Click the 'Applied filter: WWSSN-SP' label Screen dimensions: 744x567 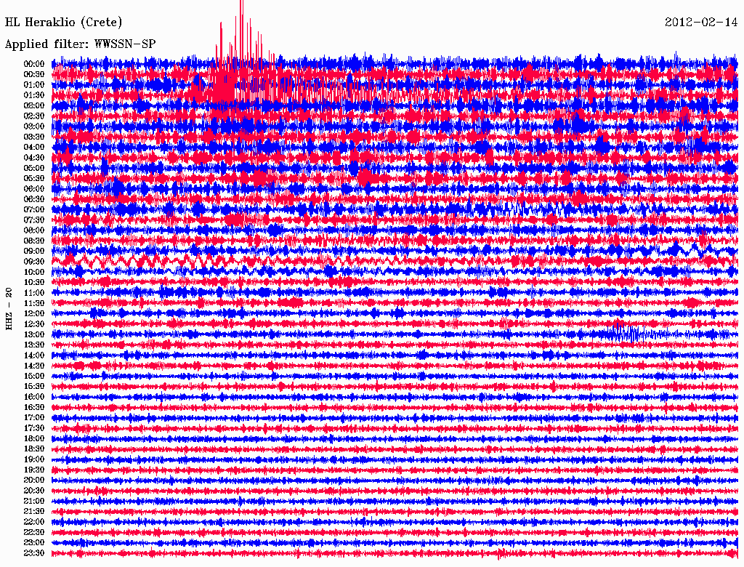click(80, 44)
